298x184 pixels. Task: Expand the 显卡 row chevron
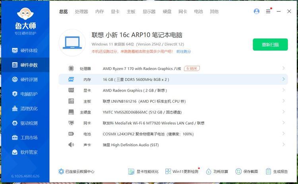click(284, 90)
